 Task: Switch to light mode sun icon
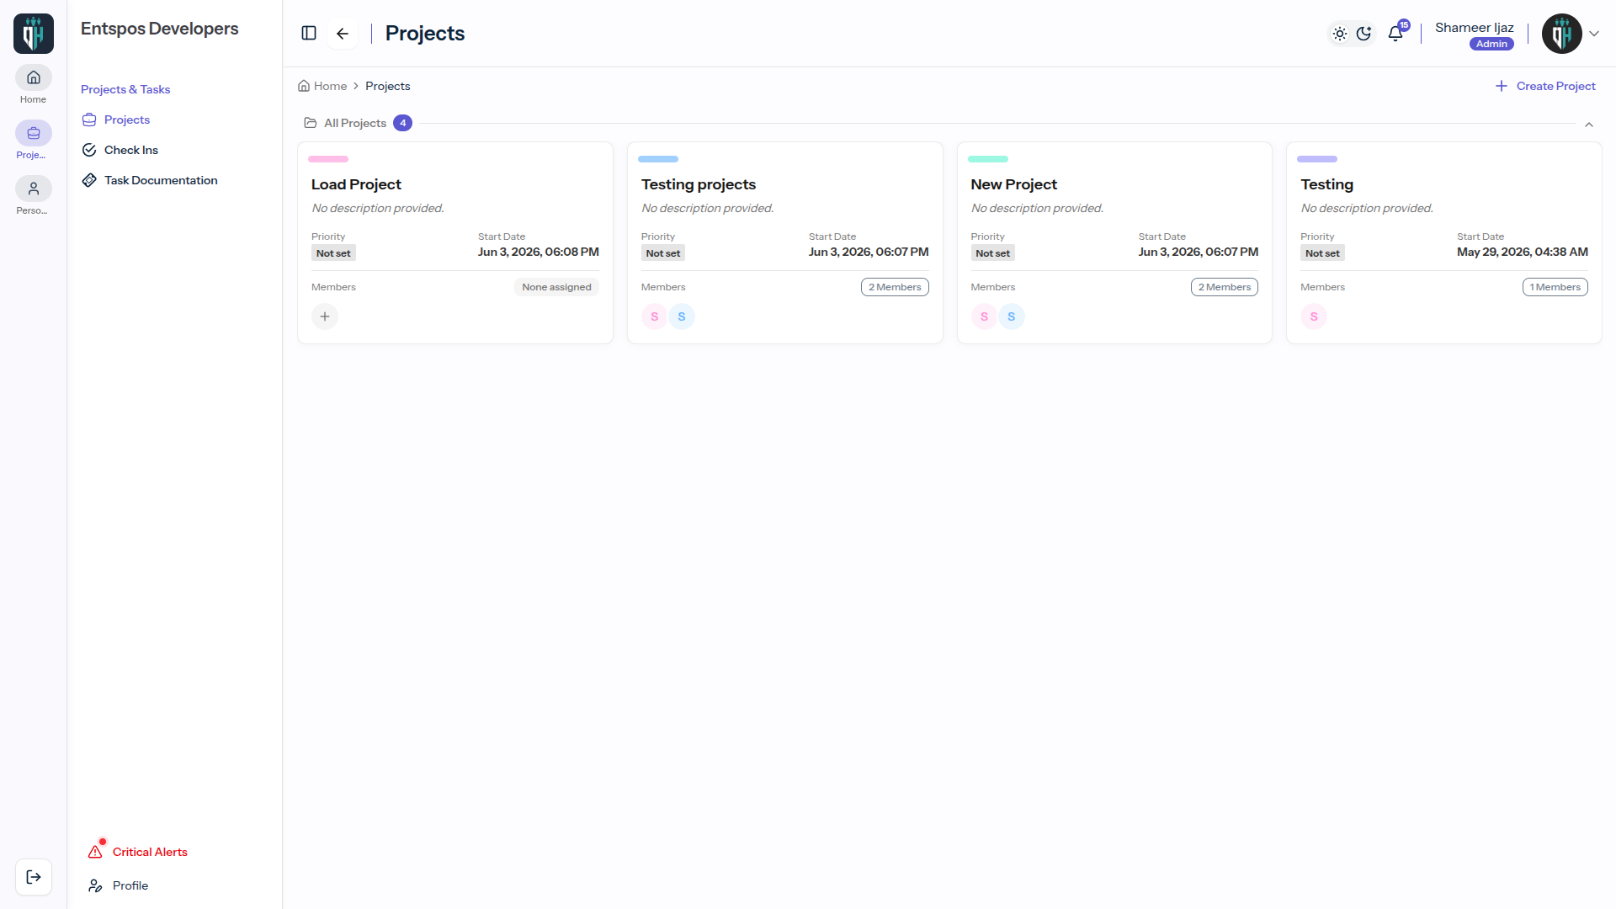point(1340,34)
